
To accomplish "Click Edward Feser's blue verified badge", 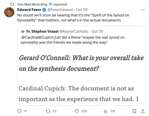I will (x=44, y=10).
